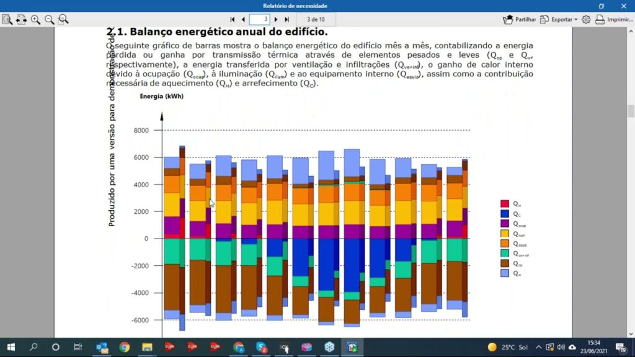Click the zoom window magnifier icon
Image resolution: width=635 pixels, height=357 pixels.
[63, 19]
